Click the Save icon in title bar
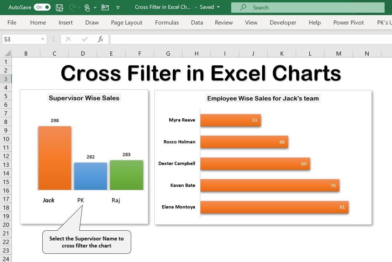Image resolution: width=392 pixels, height=262 pixels. pos(59,8)
